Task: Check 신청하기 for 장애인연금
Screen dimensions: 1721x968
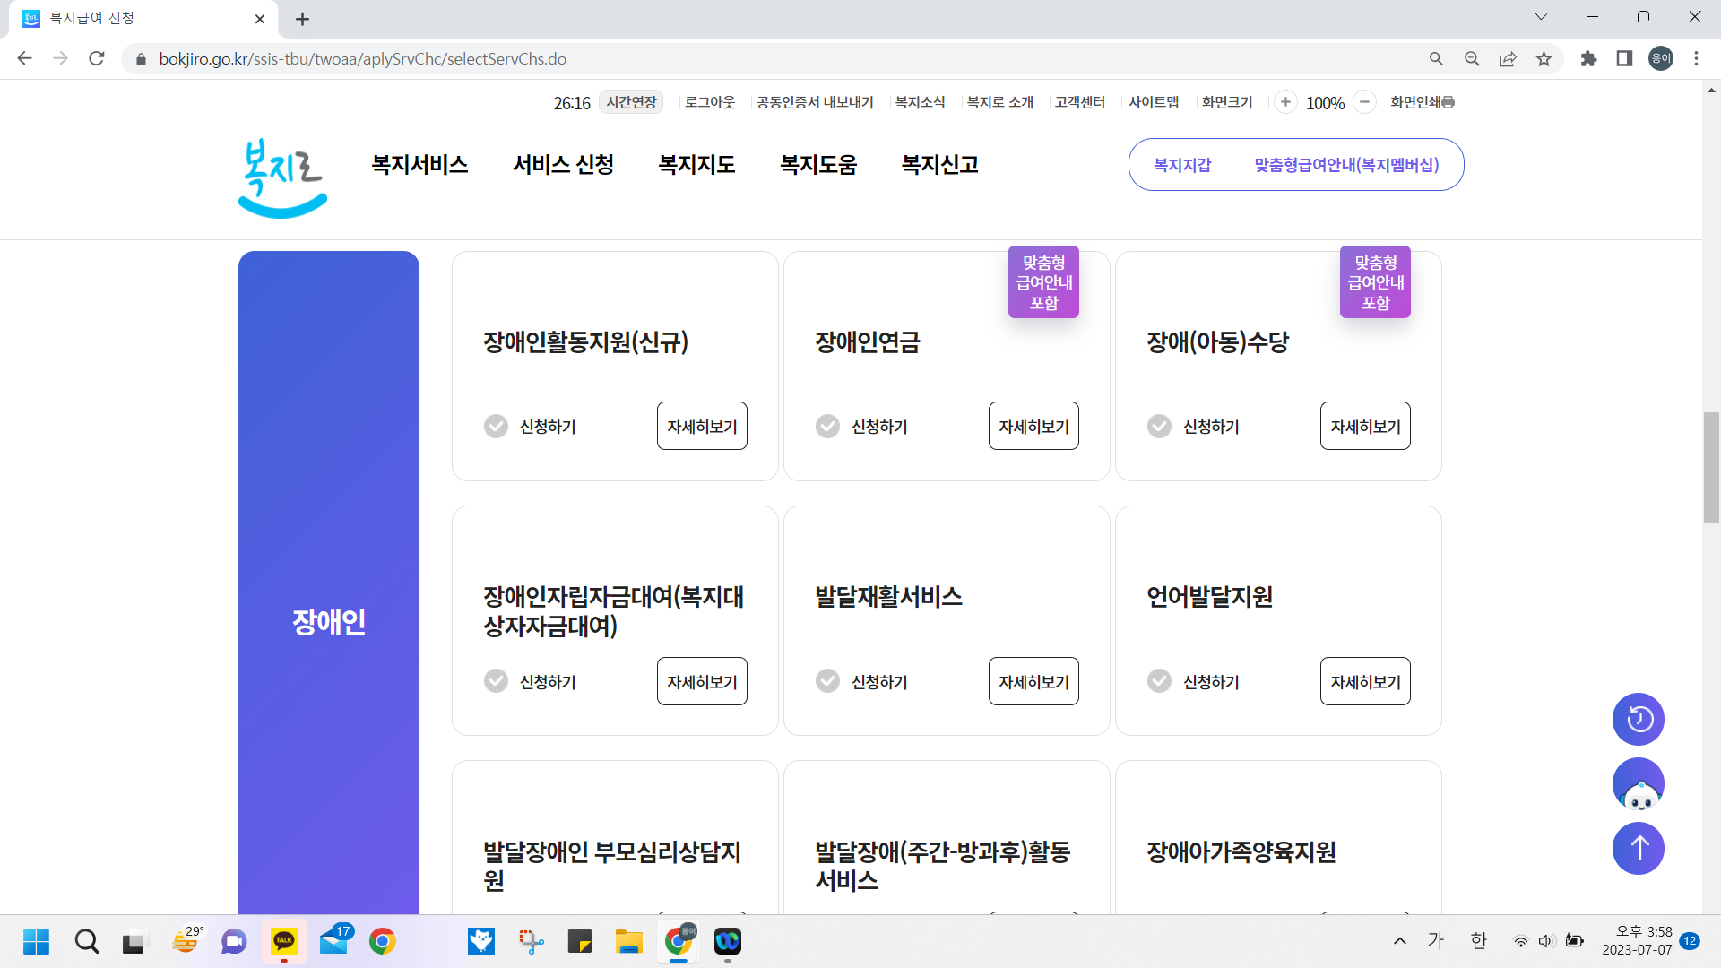Action: (x=827, y=426)
